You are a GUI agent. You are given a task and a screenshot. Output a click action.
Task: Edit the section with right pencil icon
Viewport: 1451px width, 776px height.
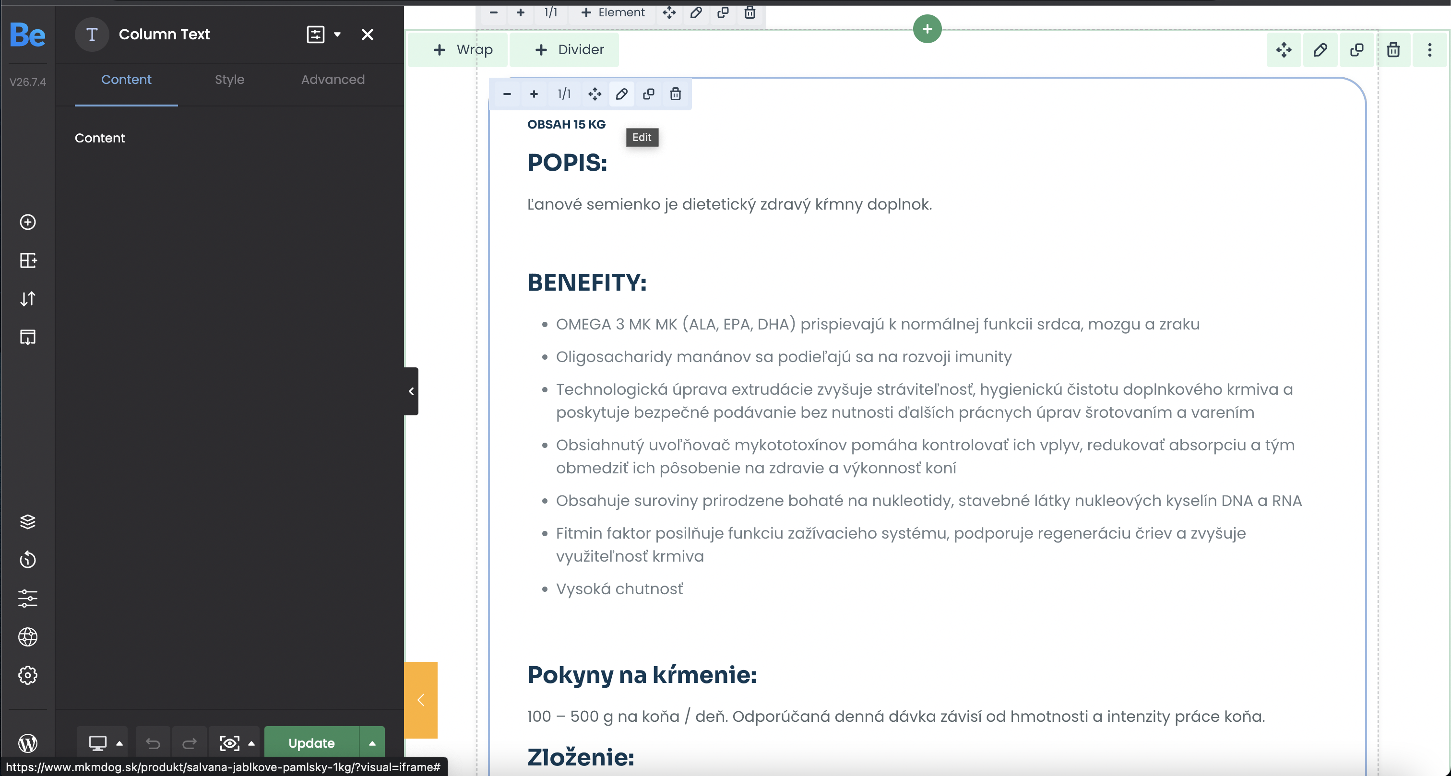tap(1320, 49)
